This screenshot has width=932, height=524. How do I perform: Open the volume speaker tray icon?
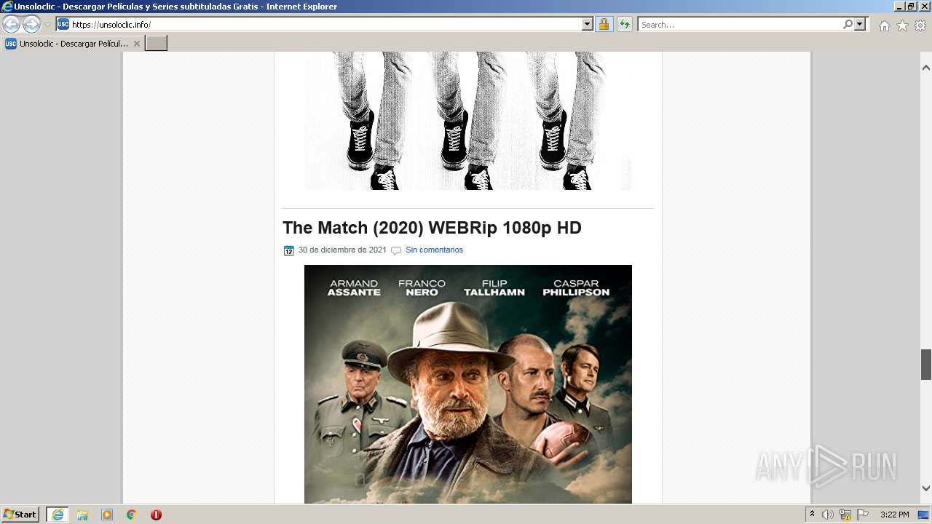[827, 515]
